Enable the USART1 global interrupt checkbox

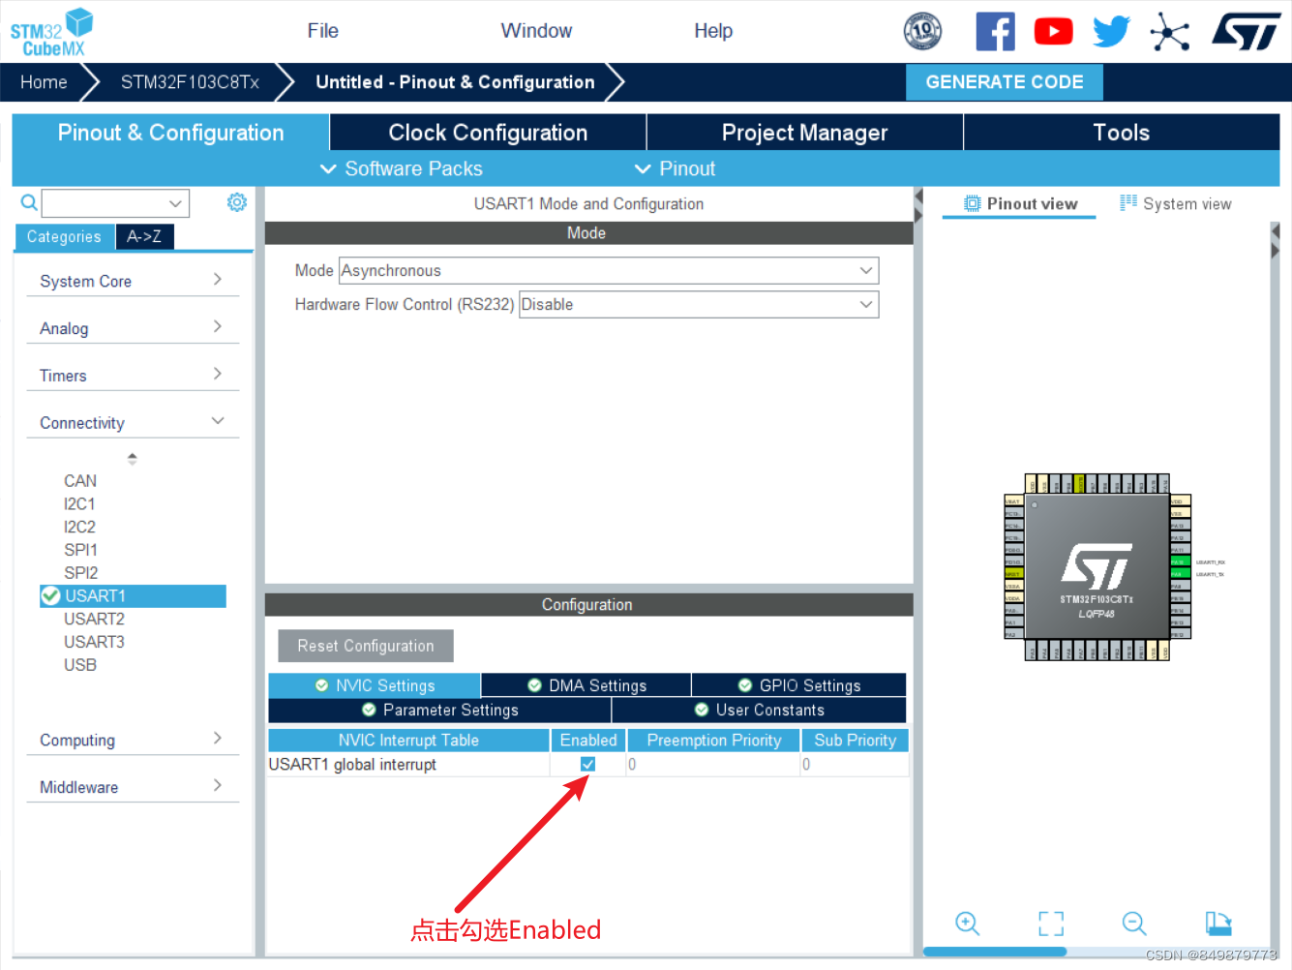(x=587, y=764)
